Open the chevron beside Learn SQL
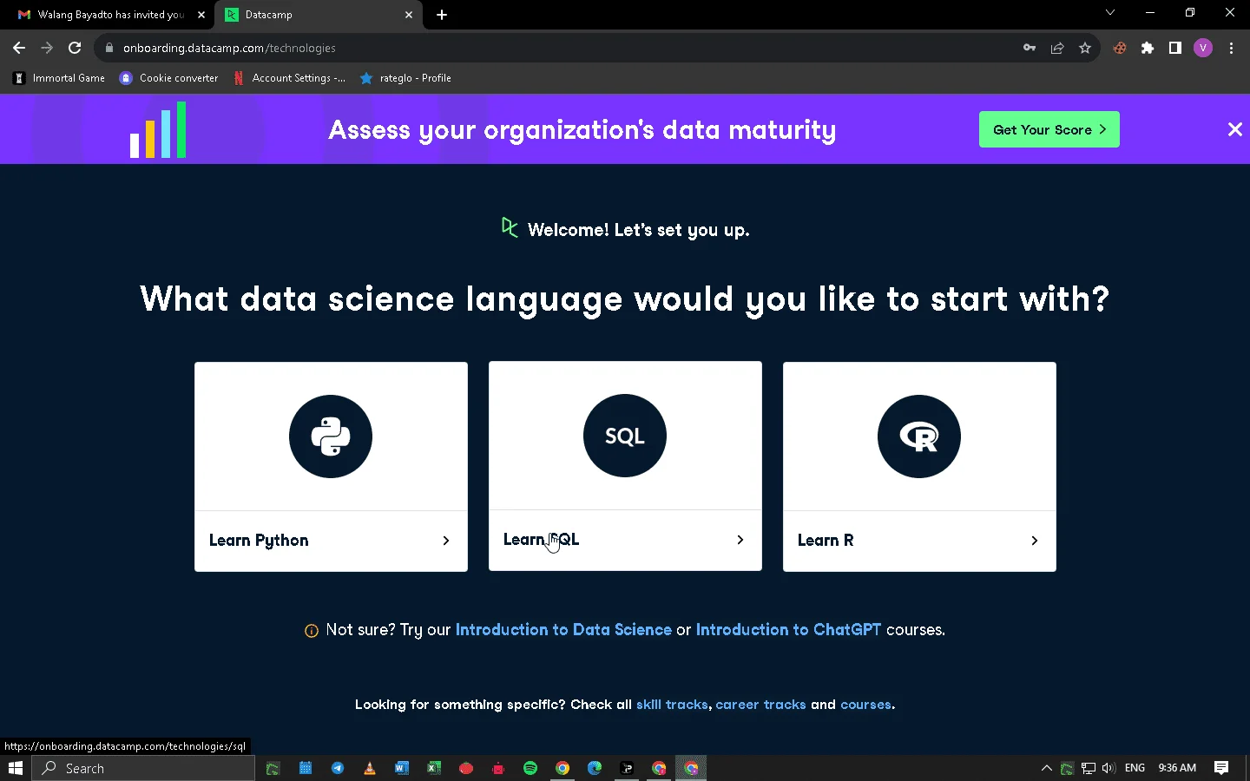This screenshot has width=1250, height=781. coord(740,540)
